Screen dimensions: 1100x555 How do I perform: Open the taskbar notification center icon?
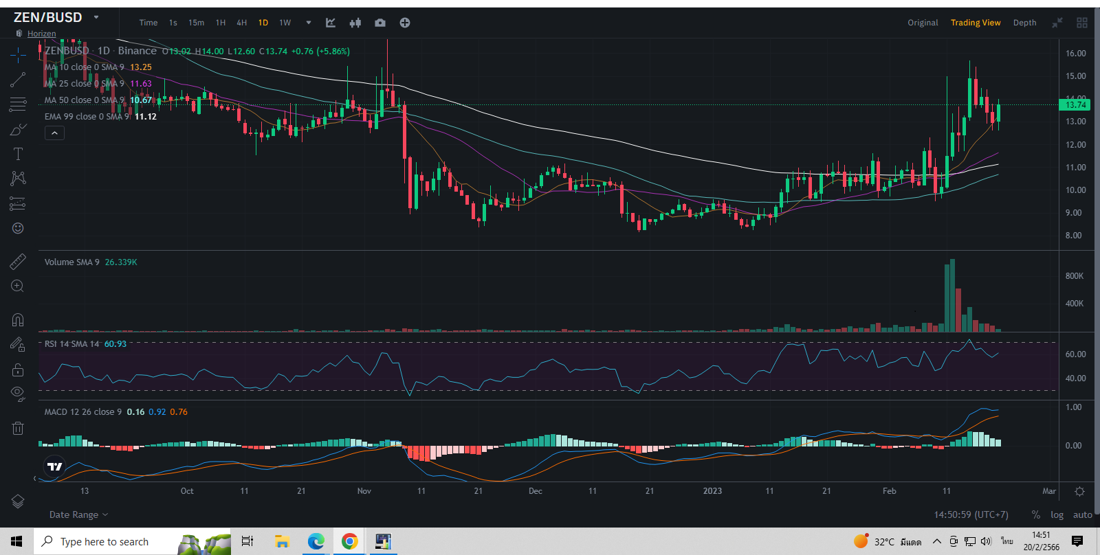1077,541
